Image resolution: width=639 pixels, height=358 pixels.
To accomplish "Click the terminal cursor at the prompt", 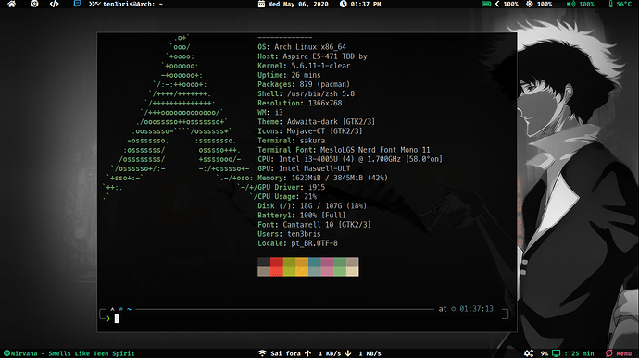I will pyautogui.click(x=117, y=318).
